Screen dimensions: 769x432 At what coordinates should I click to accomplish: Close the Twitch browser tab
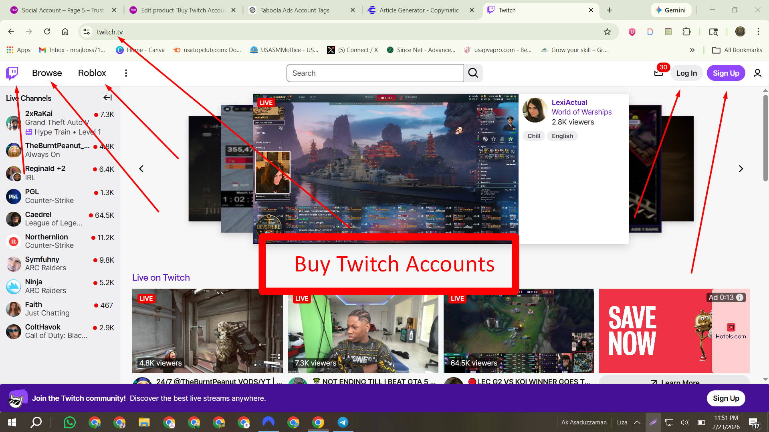coord(591,10)
